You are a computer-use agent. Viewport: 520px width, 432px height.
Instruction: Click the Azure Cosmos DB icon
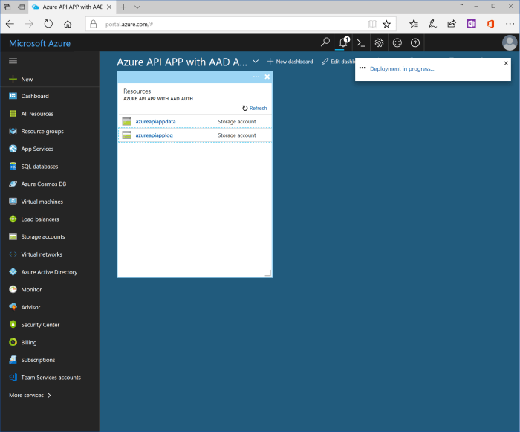pos(13,184)
